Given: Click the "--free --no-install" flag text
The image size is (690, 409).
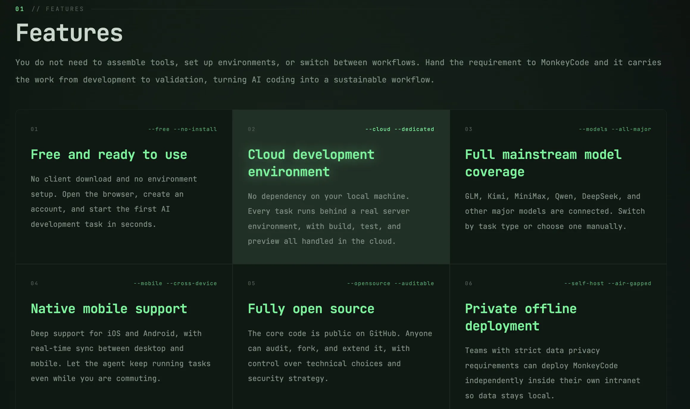Looking at the screenshot, I should (x=182, y=129).
